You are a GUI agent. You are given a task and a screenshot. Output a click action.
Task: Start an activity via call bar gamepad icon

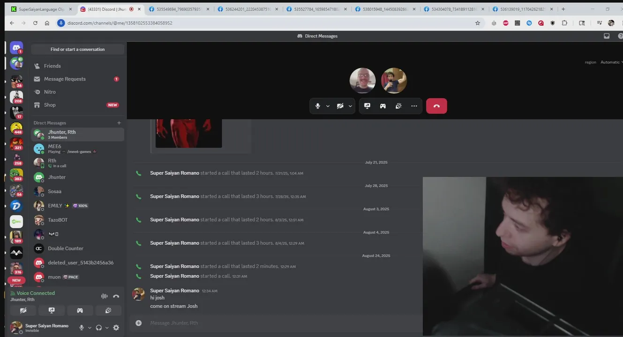[383, 106]
